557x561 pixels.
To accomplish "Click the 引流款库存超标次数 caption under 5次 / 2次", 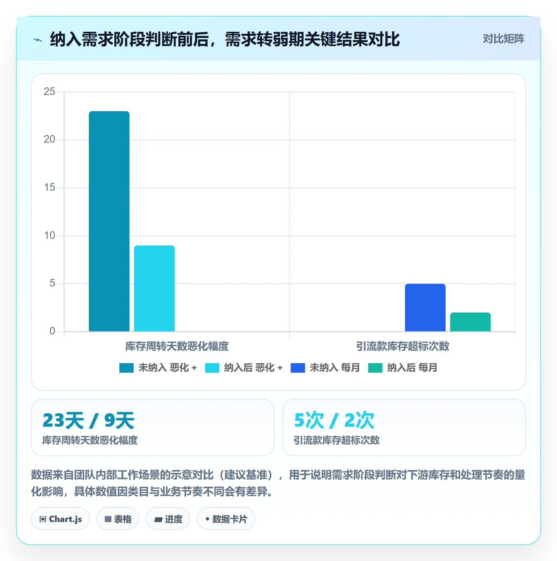I will click(337, 440).
